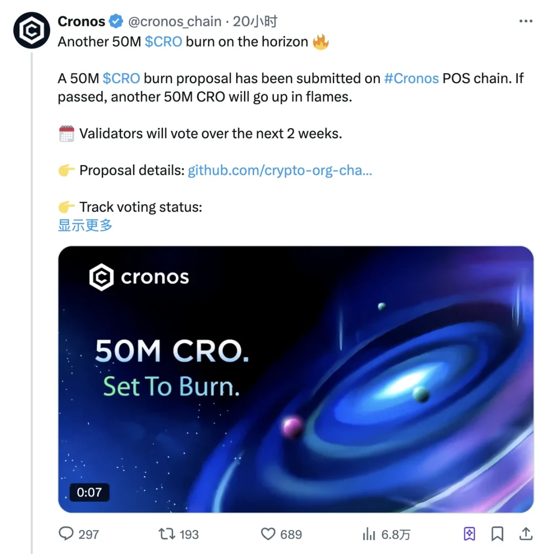
Task: Open the view analytics bar chart icon
Action: coord(369,534)
